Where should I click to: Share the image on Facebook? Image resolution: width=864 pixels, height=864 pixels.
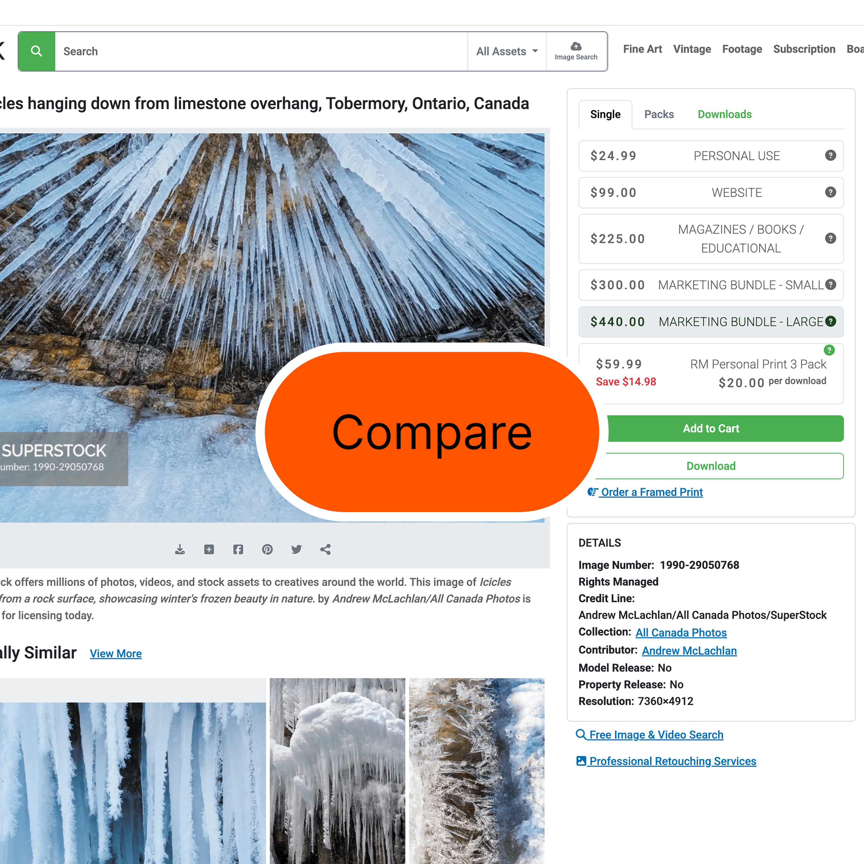(x=238, y=549)
